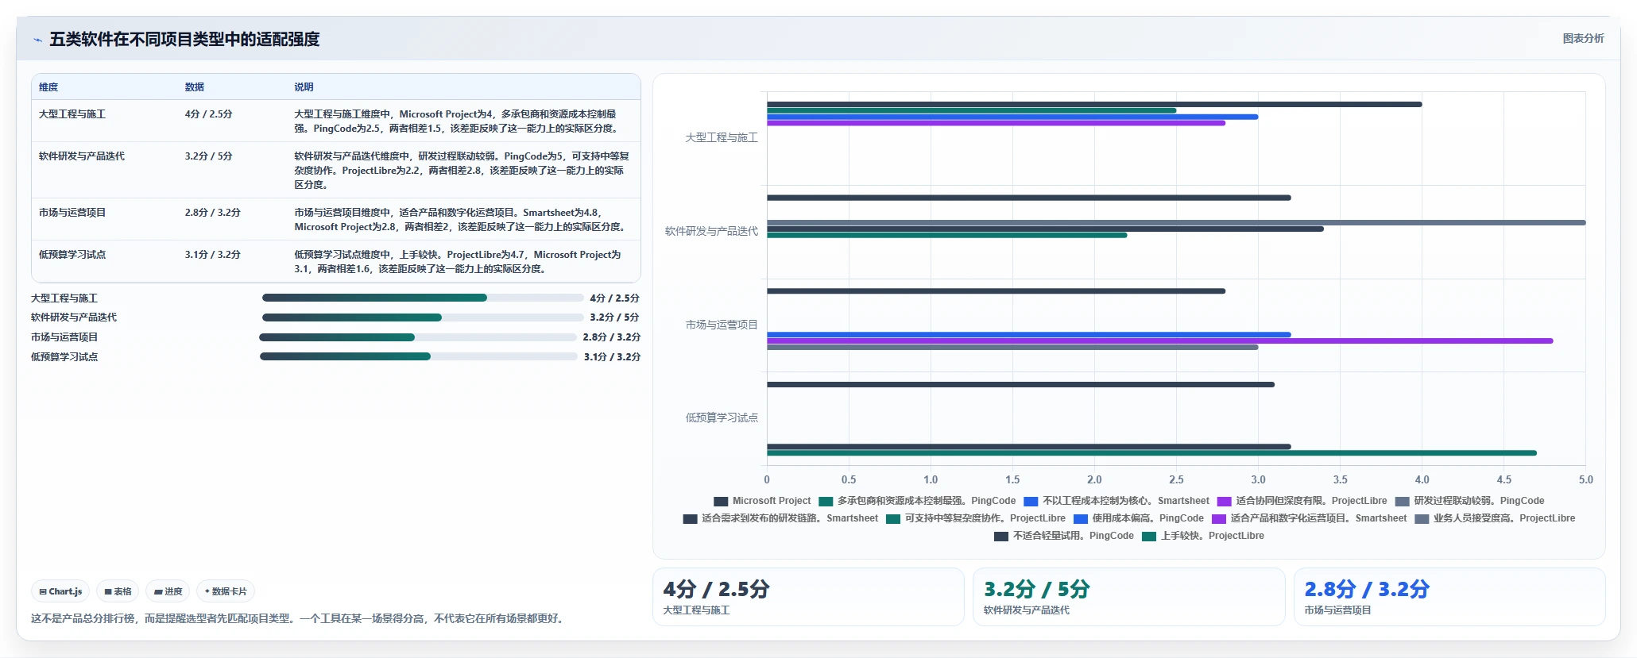Toggle the 不以工程成本控制为核心 legend entry
The width and height of the screenshot is (1637, 658).
pyautogui.click(x=1116, y=501)
